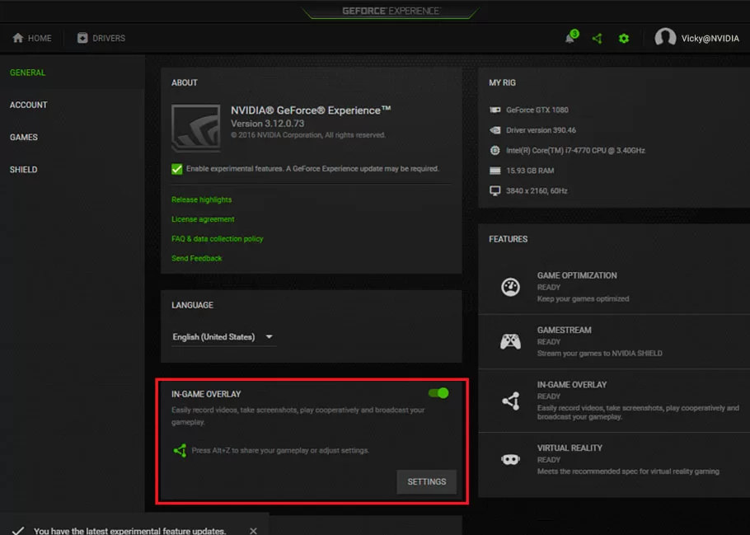Open the Account settings tab
The height and width of the screenshot is (535, 750).
point(29,105)
